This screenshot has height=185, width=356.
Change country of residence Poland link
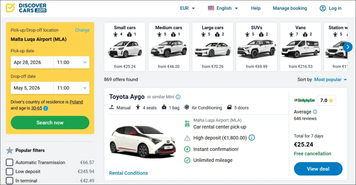point(76,102)
